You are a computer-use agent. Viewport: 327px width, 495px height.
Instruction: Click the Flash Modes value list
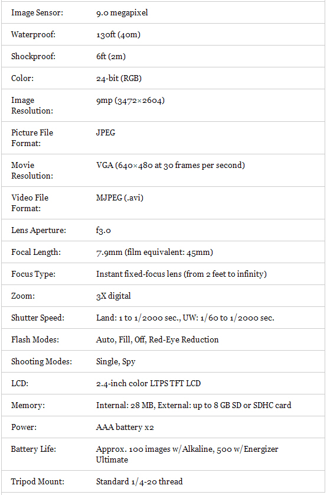pyautogui.click(x=157, y=339)
